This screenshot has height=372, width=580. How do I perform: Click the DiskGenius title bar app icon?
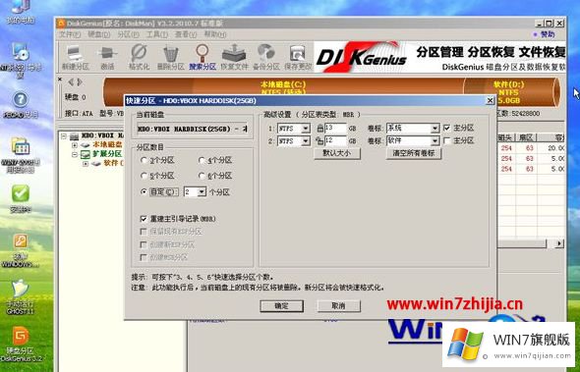click(61, 24)
